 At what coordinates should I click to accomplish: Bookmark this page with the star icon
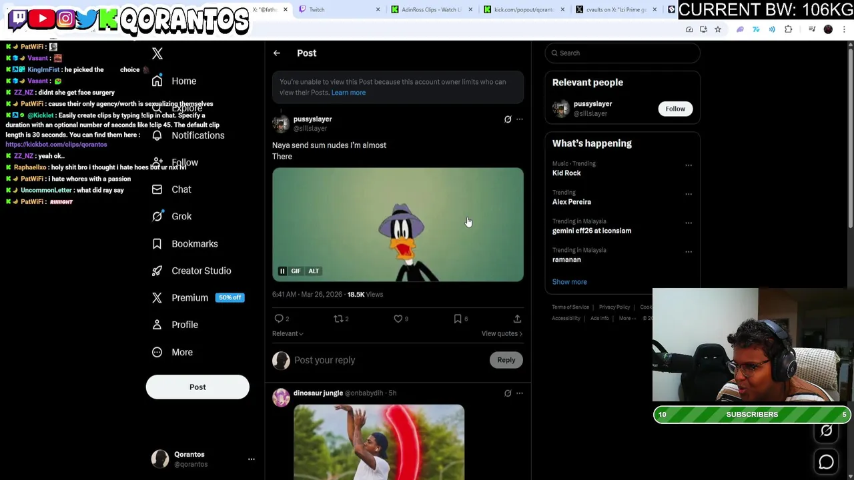718,29
